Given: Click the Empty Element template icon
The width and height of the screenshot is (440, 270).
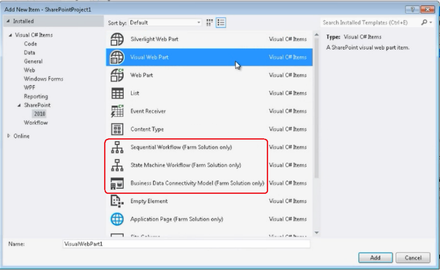Looking at the screenshot, I should [x=117, y=201].
